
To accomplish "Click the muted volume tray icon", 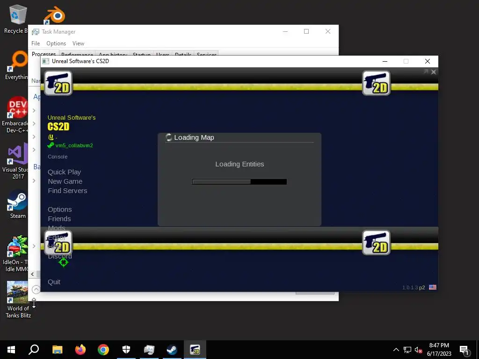I will pos(418,350).
